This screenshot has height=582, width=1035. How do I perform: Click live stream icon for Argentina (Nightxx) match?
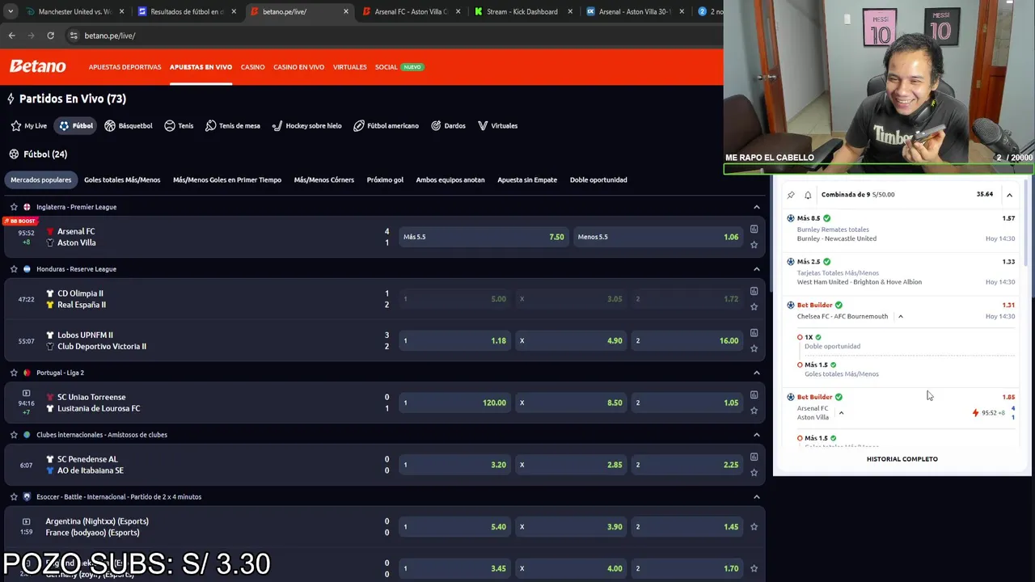(x=26, y=521)
